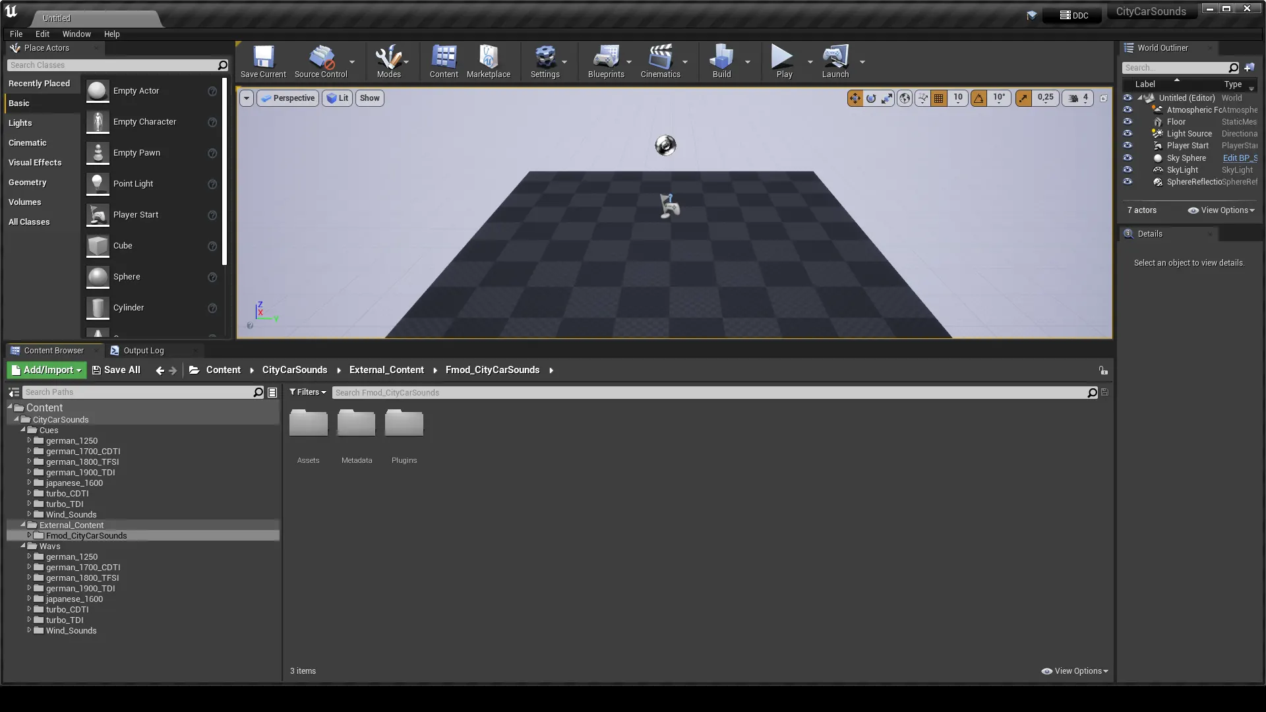The image size is (1266, 712).
Task: Click the Build toolbar icon
Action: pos(721,61)
